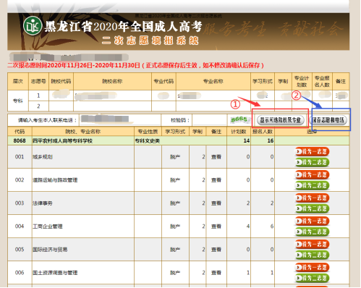Viewport: 361px width, 288px height.
Task: Click school code 8068
Action: [20, 140]
